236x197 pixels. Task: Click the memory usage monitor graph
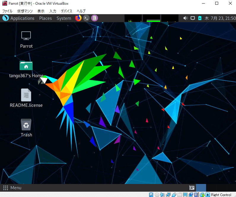click(152, 18)
